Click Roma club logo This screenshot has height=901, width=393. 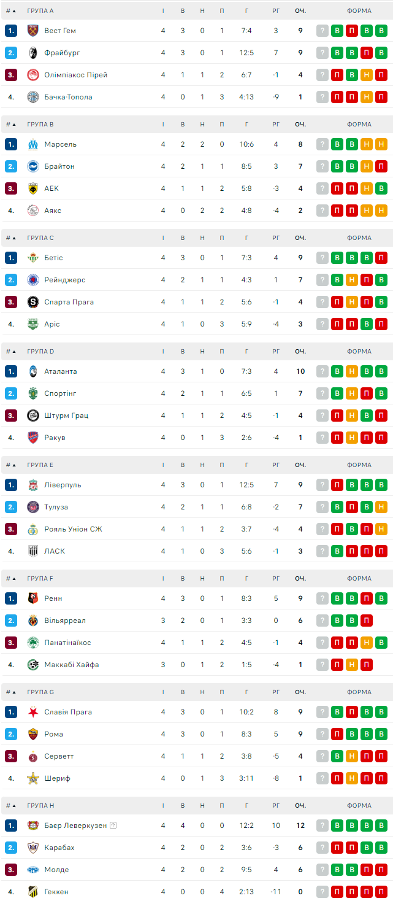(x=33, y=734)
